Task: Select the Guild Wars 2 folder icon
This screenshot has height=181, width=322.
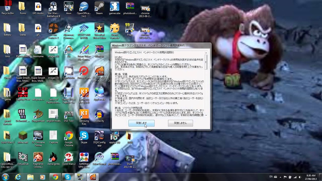Action: coord(8,138)
